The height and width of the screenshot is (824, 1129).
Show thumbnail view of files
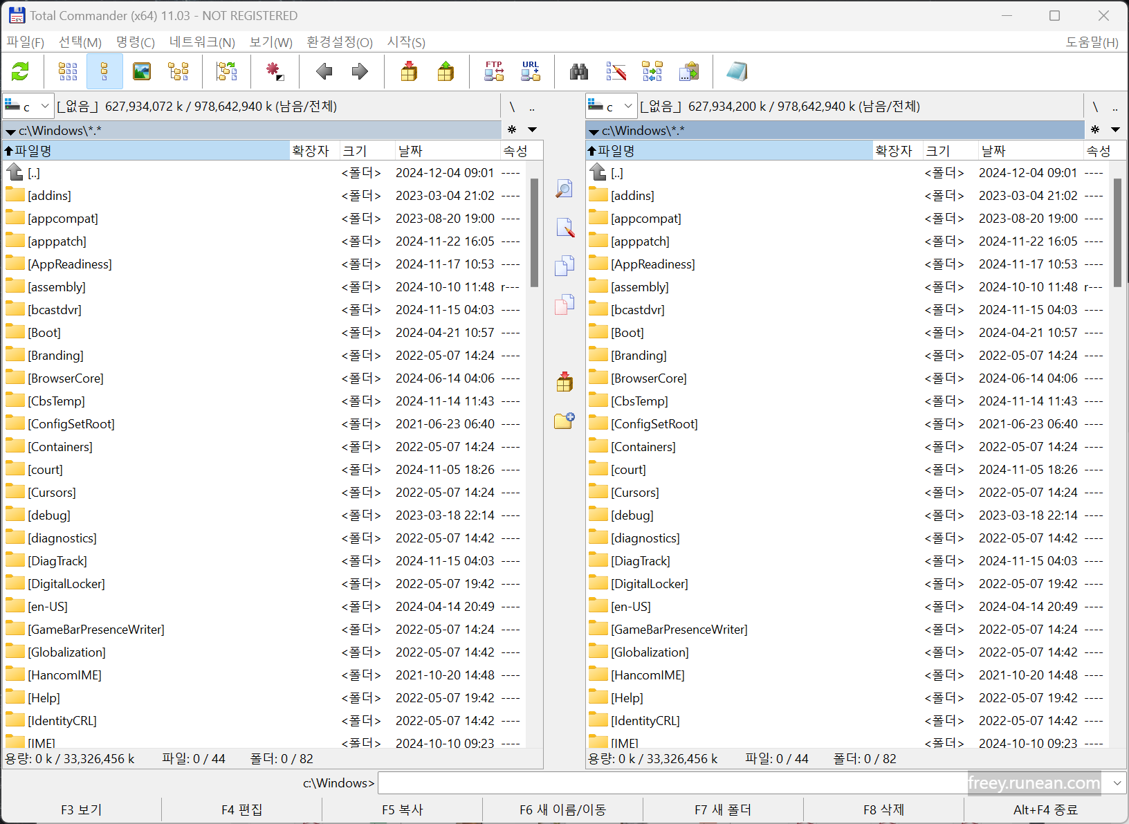[x=142, y=71]
